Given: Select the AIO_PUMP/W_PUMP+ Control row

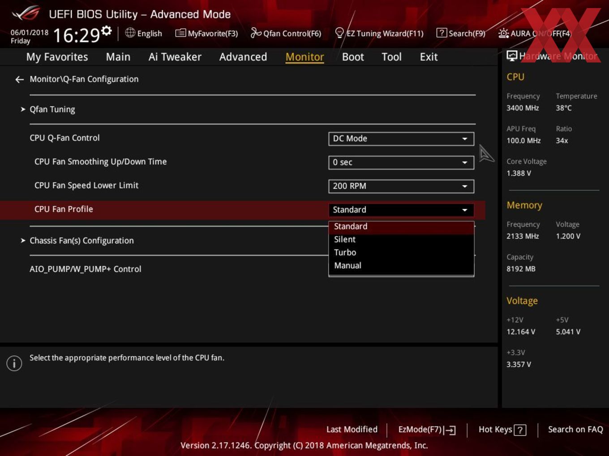Looking at the screenshot, I should (x=86, y=269).
